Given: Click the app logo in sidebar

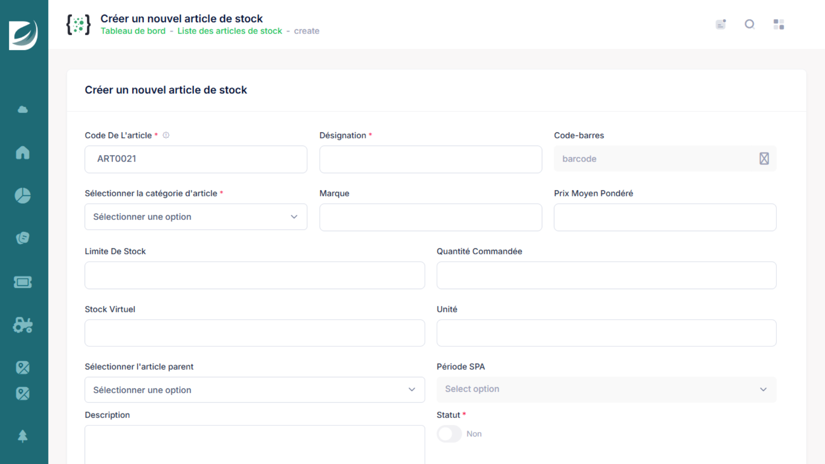Looking at the screenshot, I should point(24,35).
